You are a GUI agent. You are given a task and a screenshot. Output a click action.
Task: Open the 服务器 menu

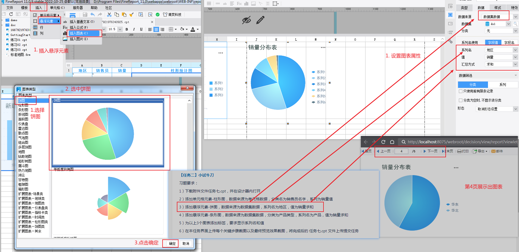(x=78, y=8)
